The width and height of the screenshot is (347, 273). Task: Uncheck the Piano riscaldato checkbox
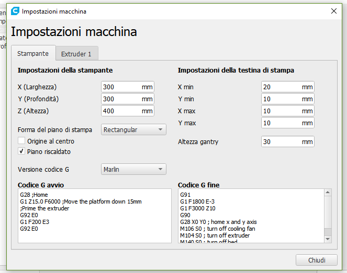point(21,151)
